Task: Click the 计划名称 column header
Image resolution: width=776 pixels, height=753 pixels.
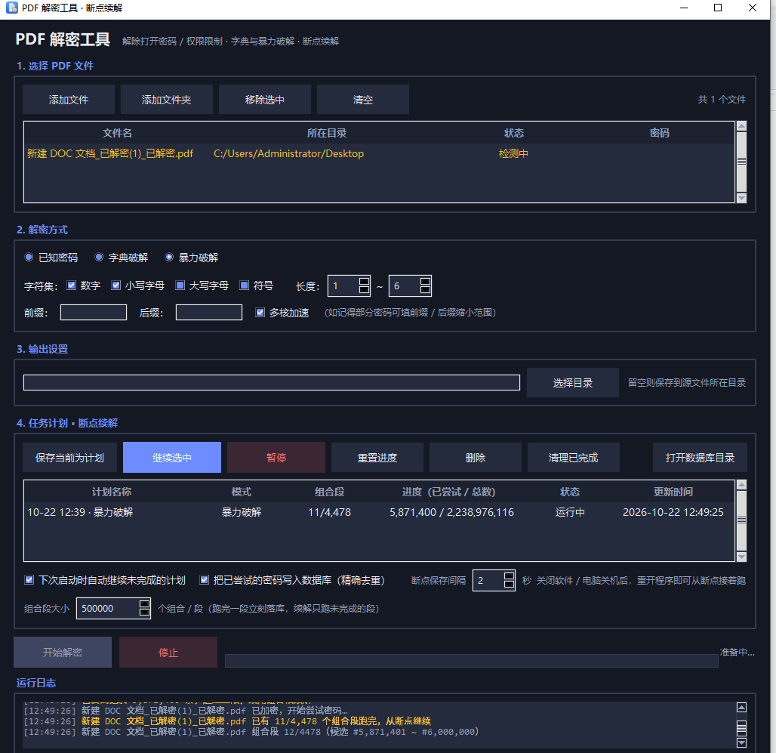Action: [x=112, y=492]
